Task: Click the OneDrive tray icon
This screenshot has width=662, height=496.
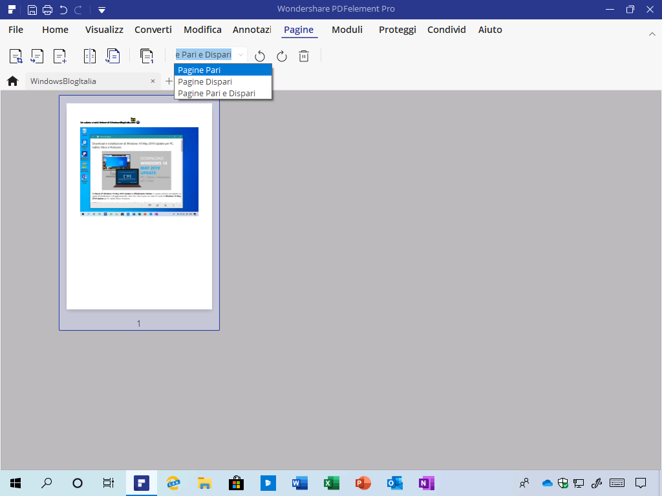Action: point(547,483)
